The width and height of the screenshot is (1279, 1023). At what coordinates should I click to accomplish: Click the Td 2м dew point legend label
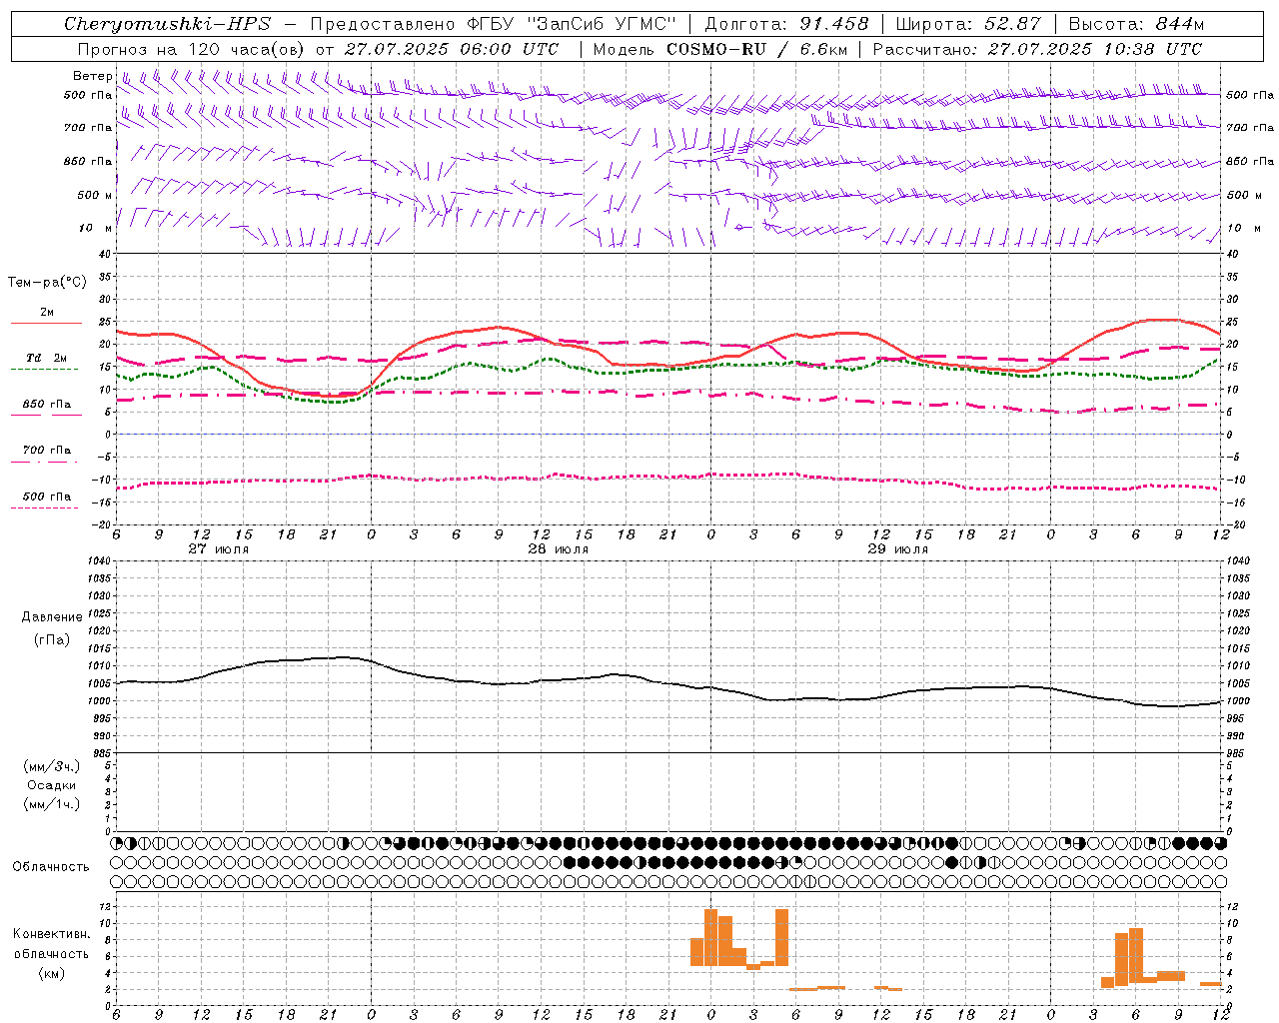pyautogui.click(x=46, y=358)
